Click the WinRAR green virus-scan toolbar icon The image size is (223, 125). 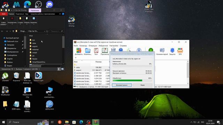click(x=151, y=50)
